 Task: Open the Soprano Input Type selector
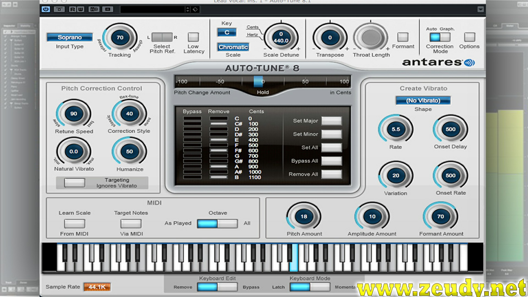tap(70, 37)
